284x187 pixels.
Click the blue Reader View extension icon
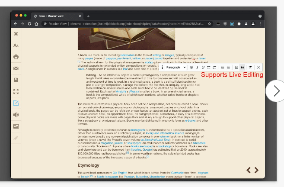click(x=232, y=24)
